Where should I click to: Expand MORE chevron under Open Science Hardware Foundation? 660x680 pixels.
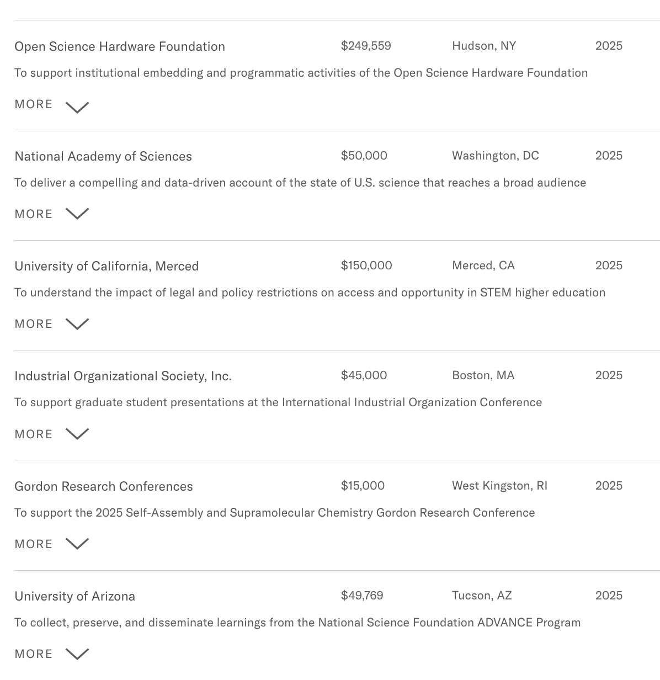coord(77,107)
